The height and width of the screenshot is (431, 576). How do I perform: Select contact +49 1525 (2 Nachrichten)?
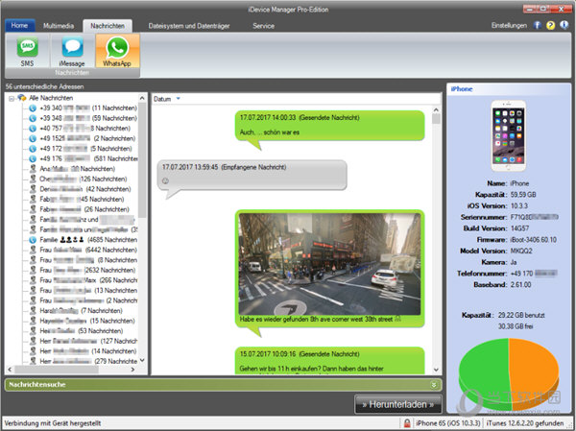[87, 138]
